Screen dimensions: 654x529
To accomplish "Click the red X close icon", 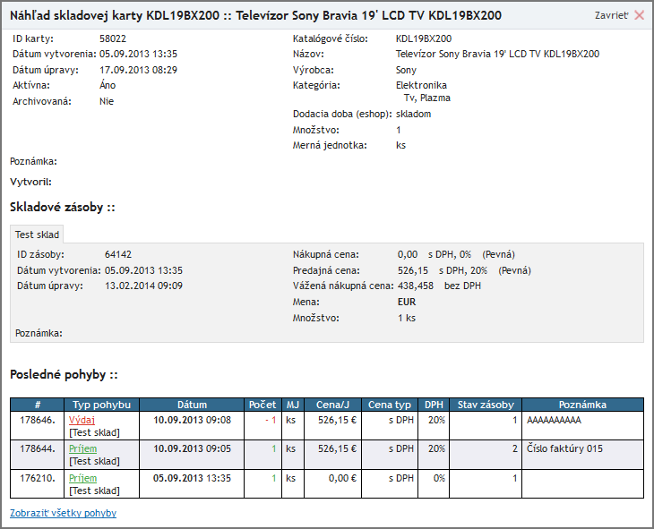I will pyautogui.click(x=639, y=15).
